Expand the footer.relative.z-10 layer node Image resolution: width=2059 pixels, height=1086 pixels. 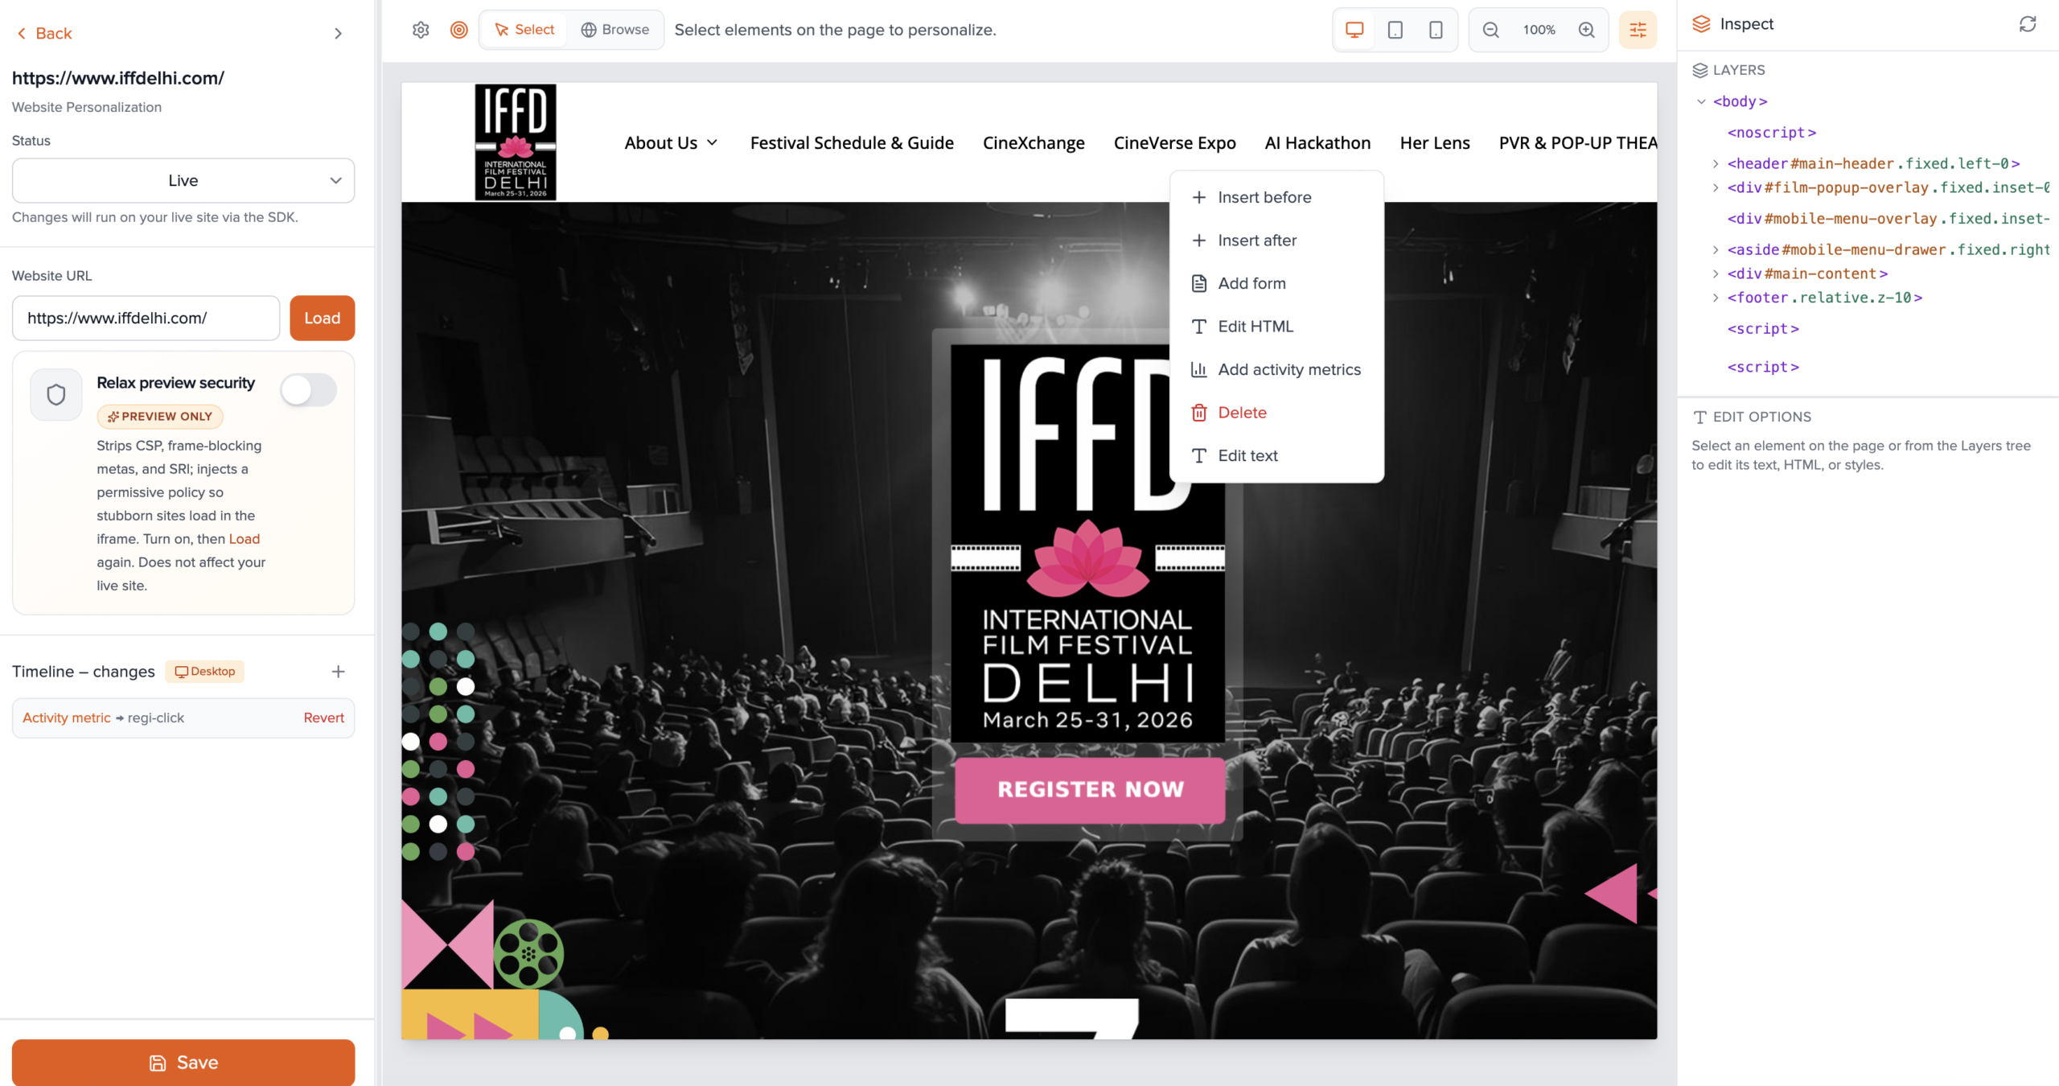pos(1716,298)
